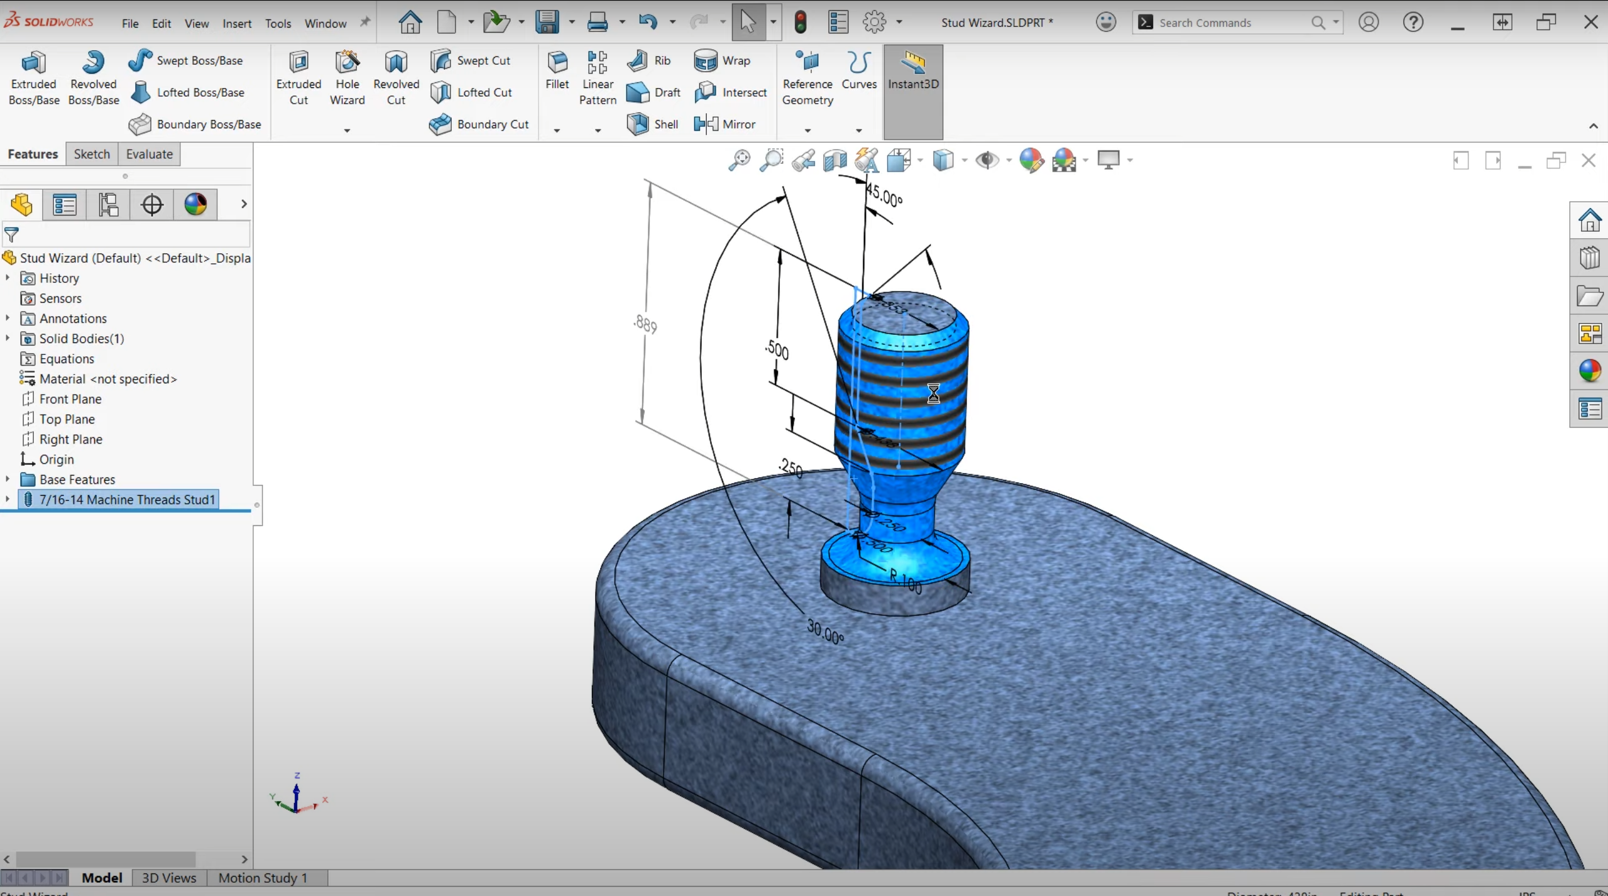Select the Rib tool

(649, 60)
